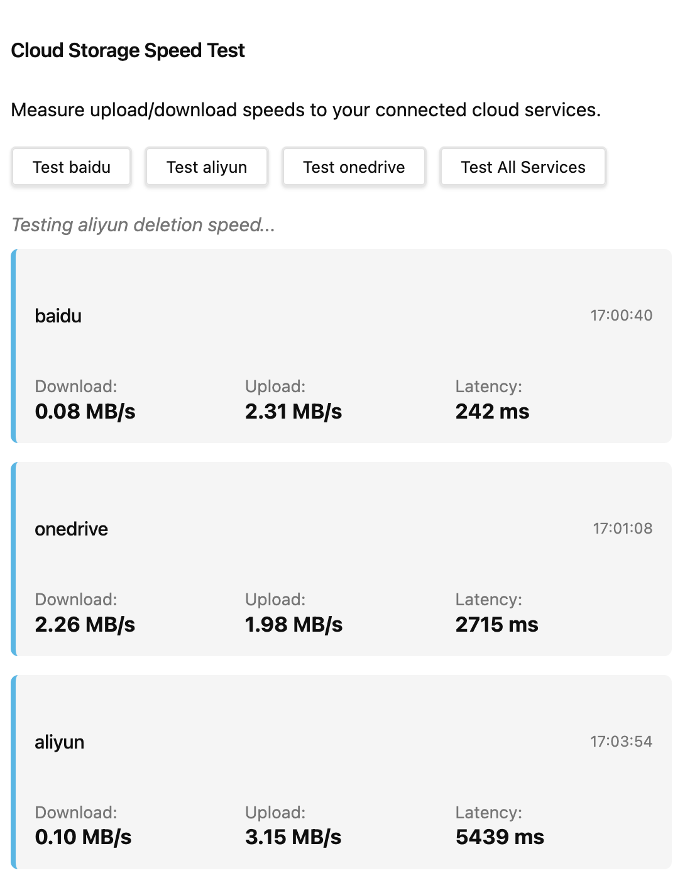Image resolution: width=685 pixels, height=890 pixels.
Task: Select the onedrive result card title
Action: tap(71, 529)
